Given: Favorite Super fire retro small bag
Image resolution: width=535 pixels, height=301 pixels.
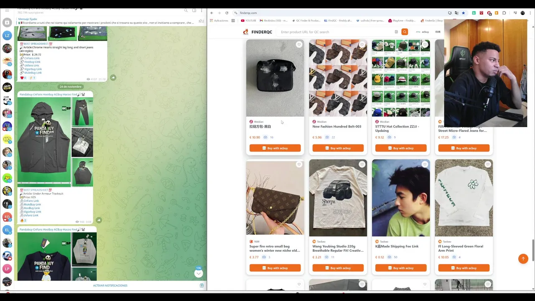Looking at the screenshot, I should (x=299, y=164).
